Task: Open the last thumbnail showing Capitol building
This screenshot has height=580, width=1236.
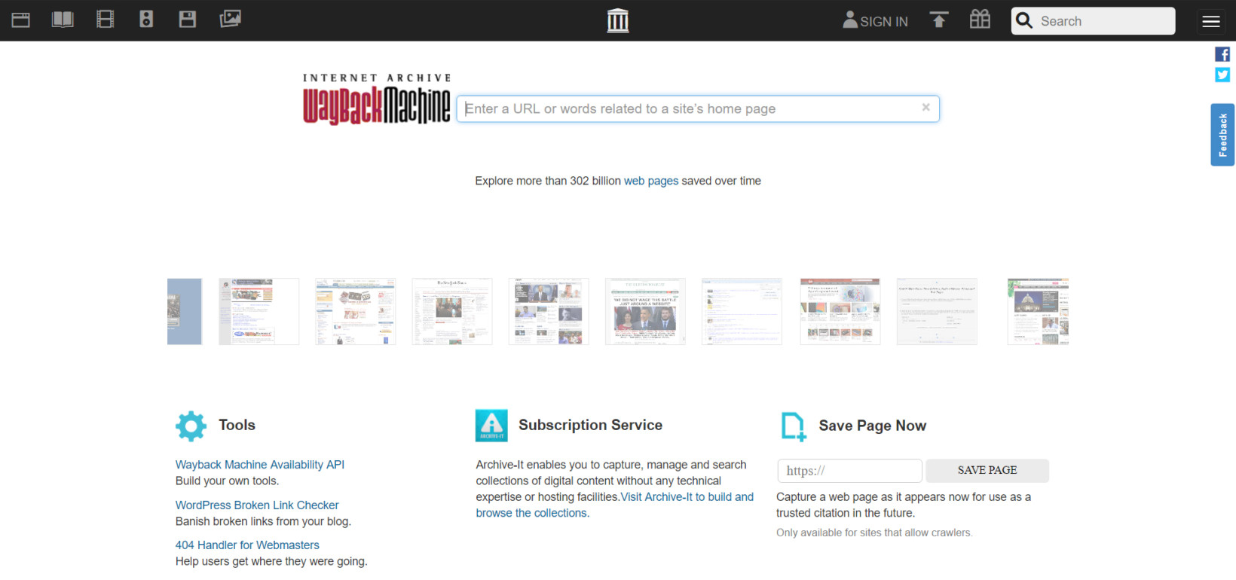Action: coord(1039,312)
